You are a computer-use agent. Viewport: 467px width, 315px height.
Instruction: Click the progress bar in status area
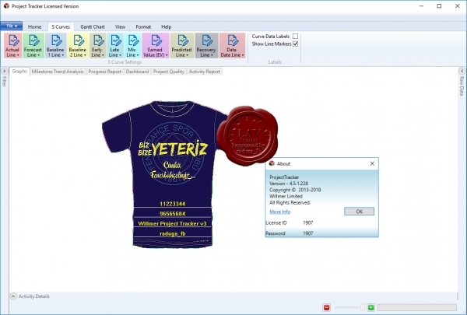417,307
